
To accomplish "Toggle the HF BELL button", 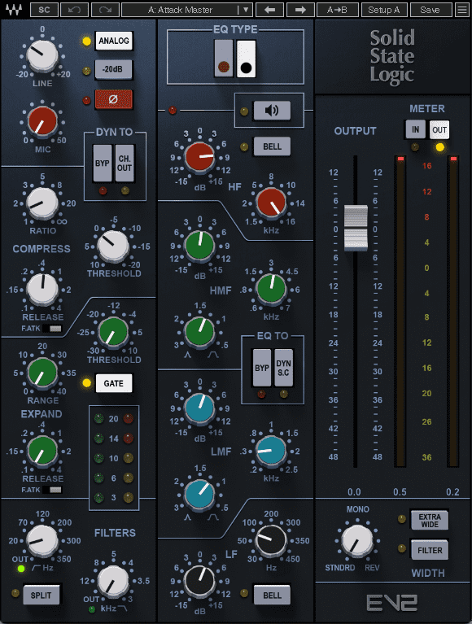I will coord(272,146).
